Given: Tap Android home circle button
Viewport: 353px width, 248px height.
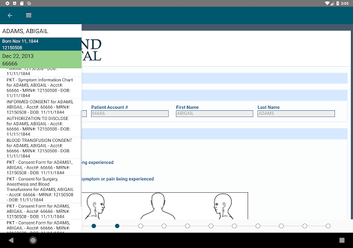Looking at the screenshot, I should tap(33, 240).
